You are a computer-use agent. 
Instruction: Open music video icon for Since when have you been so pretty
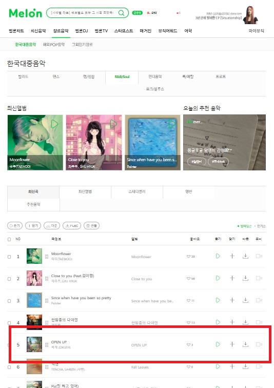(259, 300)
